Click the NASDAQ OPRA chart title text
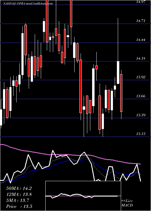Screen dimensions: 151x211 click(x=28, y=4)
